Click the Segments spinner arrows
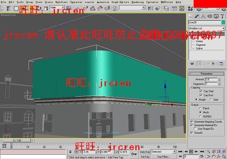The height and width of the screenshot is (159, 227). pyautogui.click(x=219, y=84)
